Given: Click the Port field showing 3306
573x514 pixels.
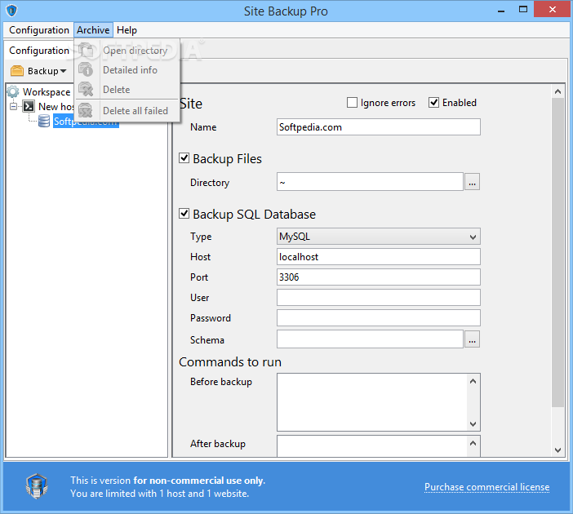Looking at the screenshot, I should [378, 277].
